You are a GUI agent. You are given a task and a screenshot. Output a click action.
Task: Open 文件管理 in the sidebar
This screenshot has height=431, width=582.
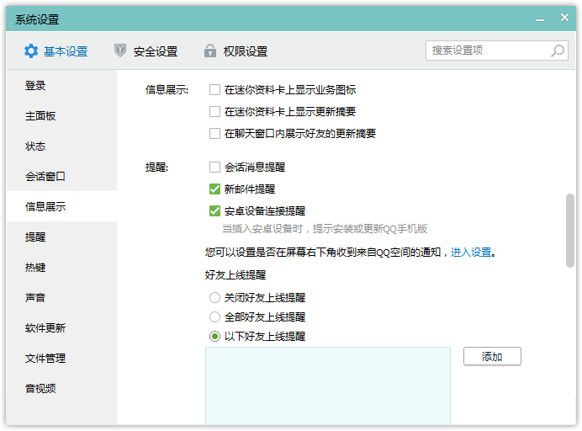[61, 358]
